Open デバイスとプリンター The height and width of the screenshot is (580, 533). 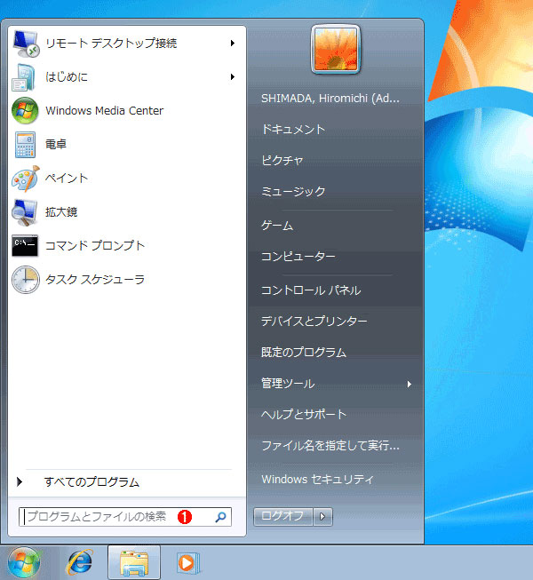(314, 321)
